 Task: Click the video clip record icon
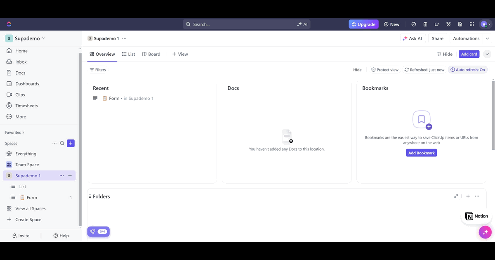[437, 24]
